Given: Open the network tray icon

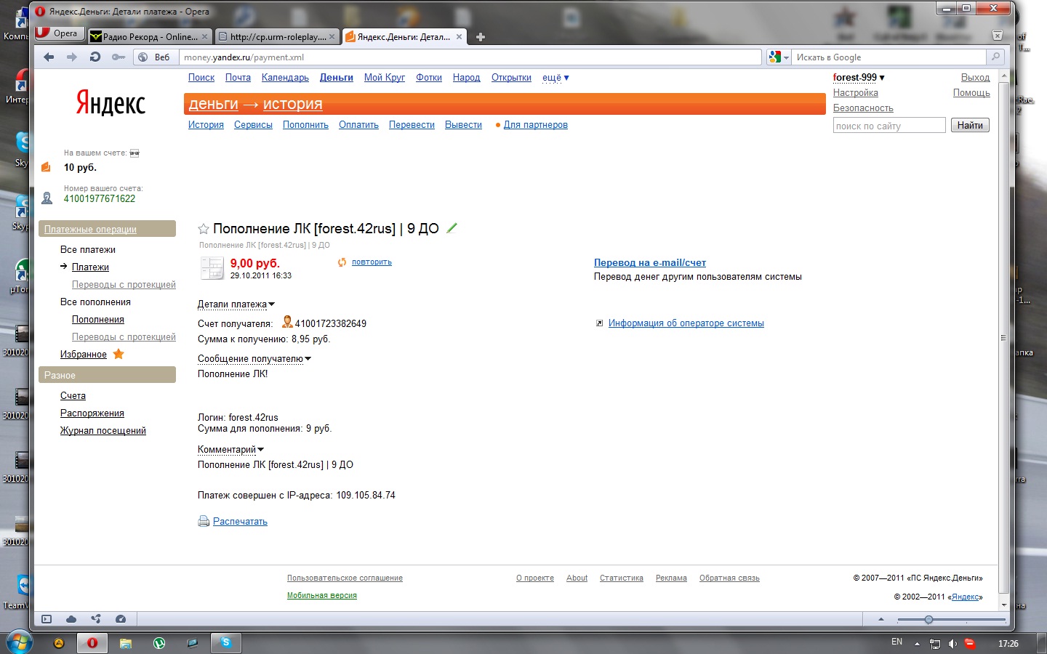Looking at the screenshot, I should point(935,643).
